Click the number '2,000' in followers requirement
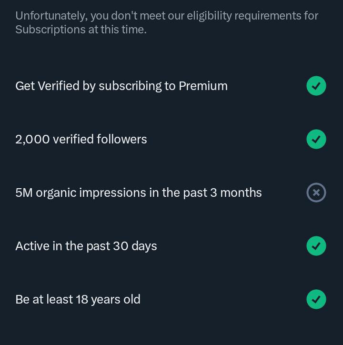Viewport: 343px width, 345px height. click(32, 140)
